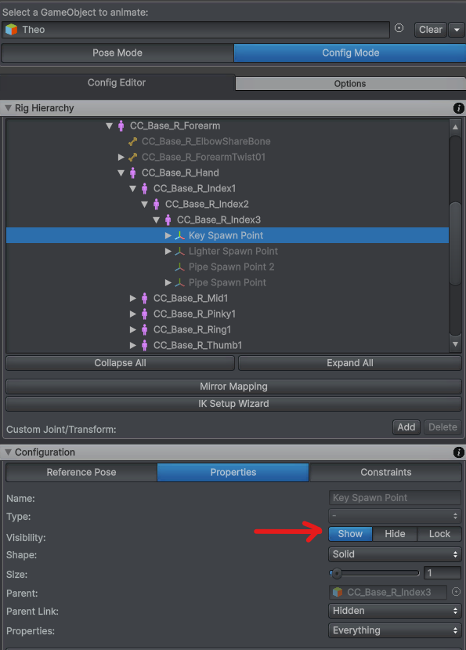
Task: Click the Size slider handle
Action: (337, 573)
